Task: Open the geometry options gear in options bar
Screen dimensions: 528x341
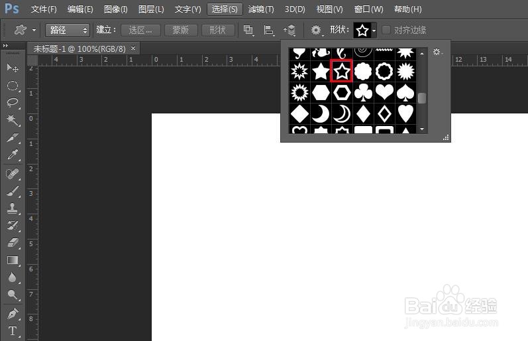Action: pos(316,30)
